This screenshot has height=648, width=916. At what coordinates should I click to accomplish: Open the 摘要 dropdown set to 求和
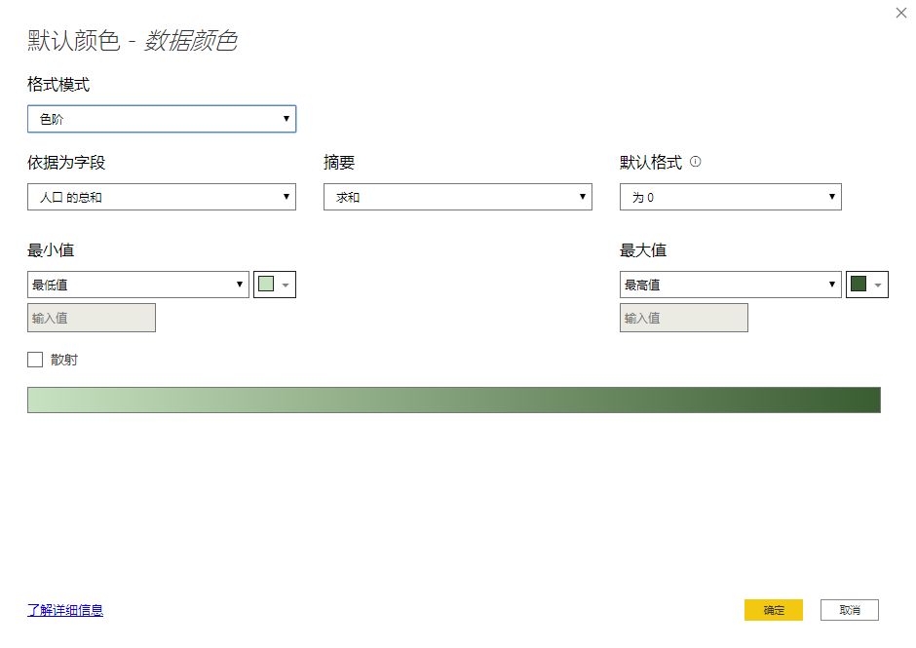tap(457, 197)
